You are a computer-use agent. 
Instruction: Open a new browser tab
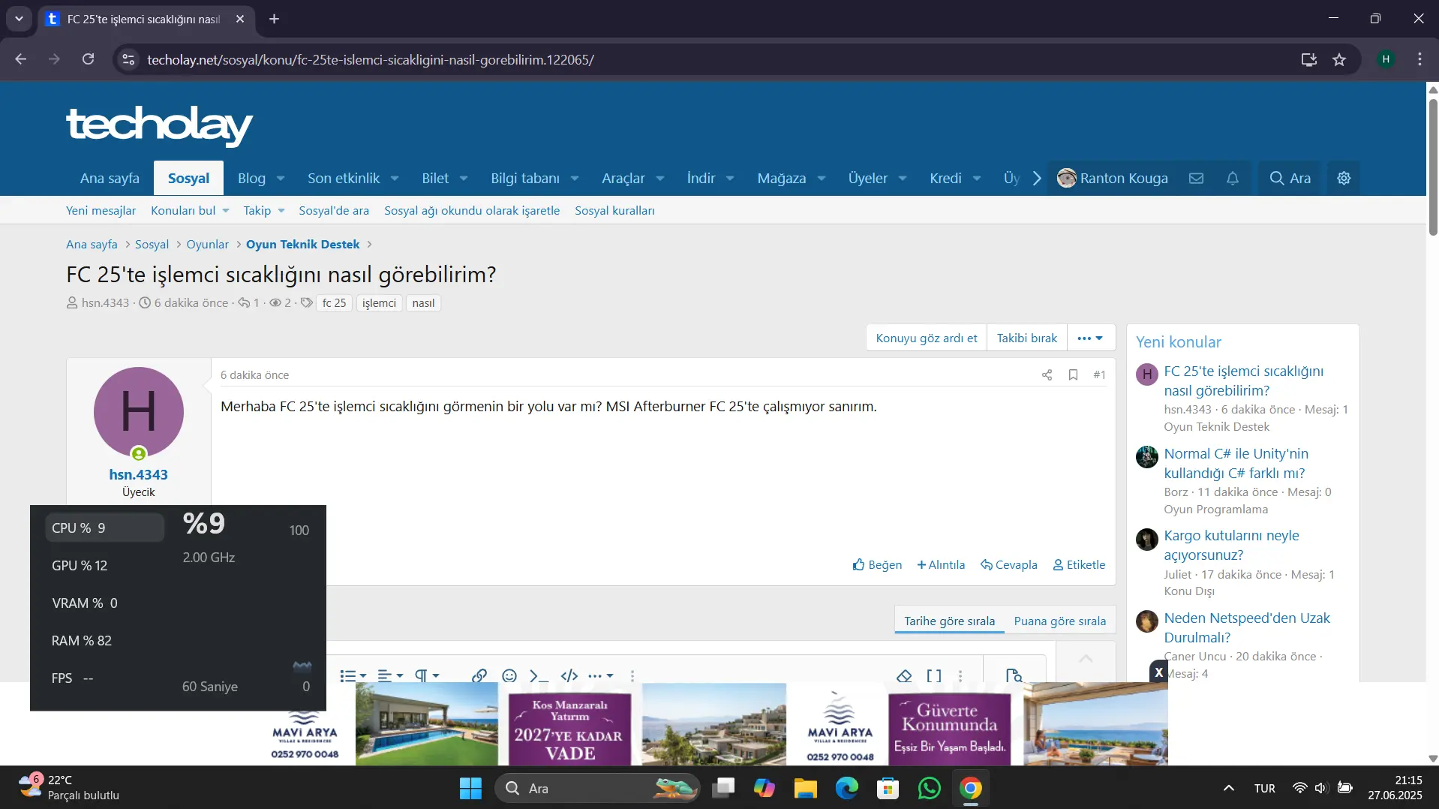tap(275, 19)
